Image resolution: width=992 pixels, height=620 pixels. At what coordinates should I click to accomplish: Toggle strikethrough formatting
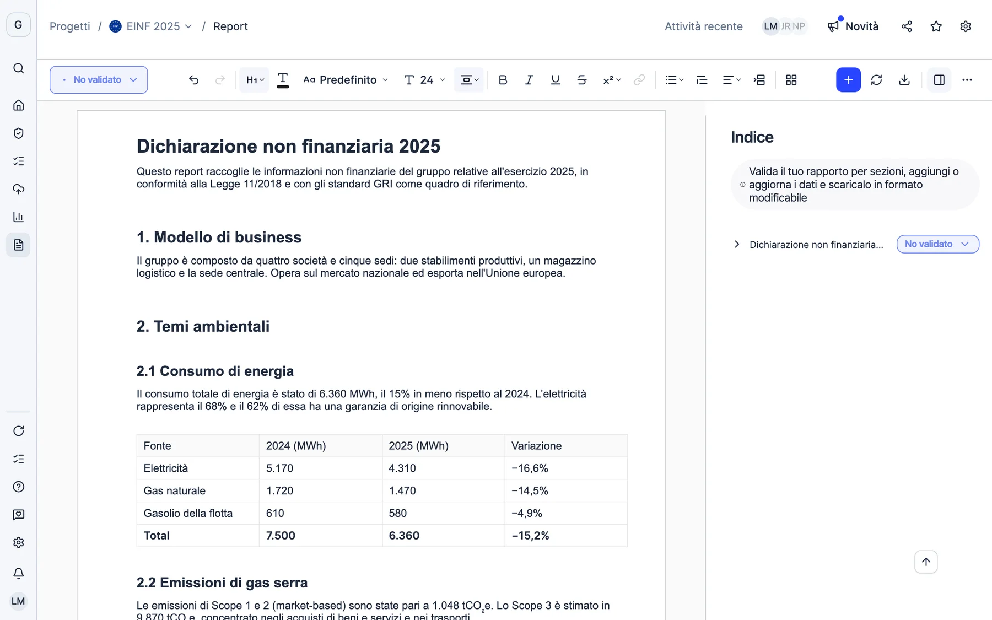pyautogui.click(x=582, y=80)
